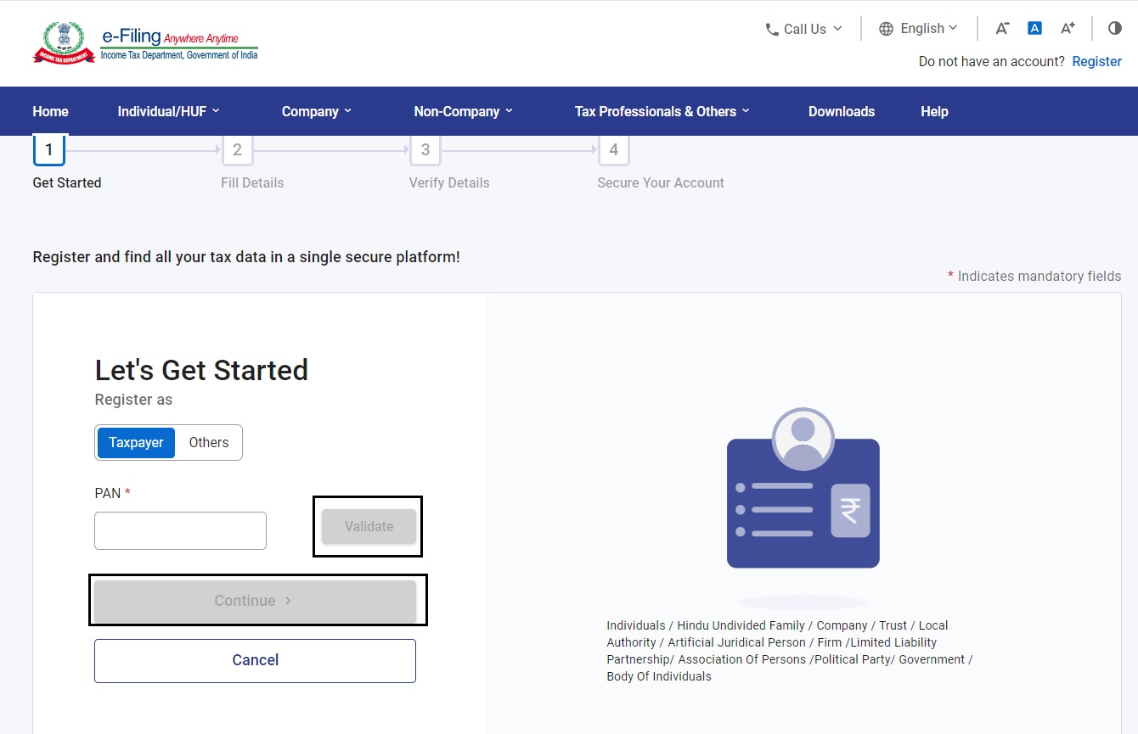
Task: Select the increase font size icon
Action: click(x=1067, y=28)
